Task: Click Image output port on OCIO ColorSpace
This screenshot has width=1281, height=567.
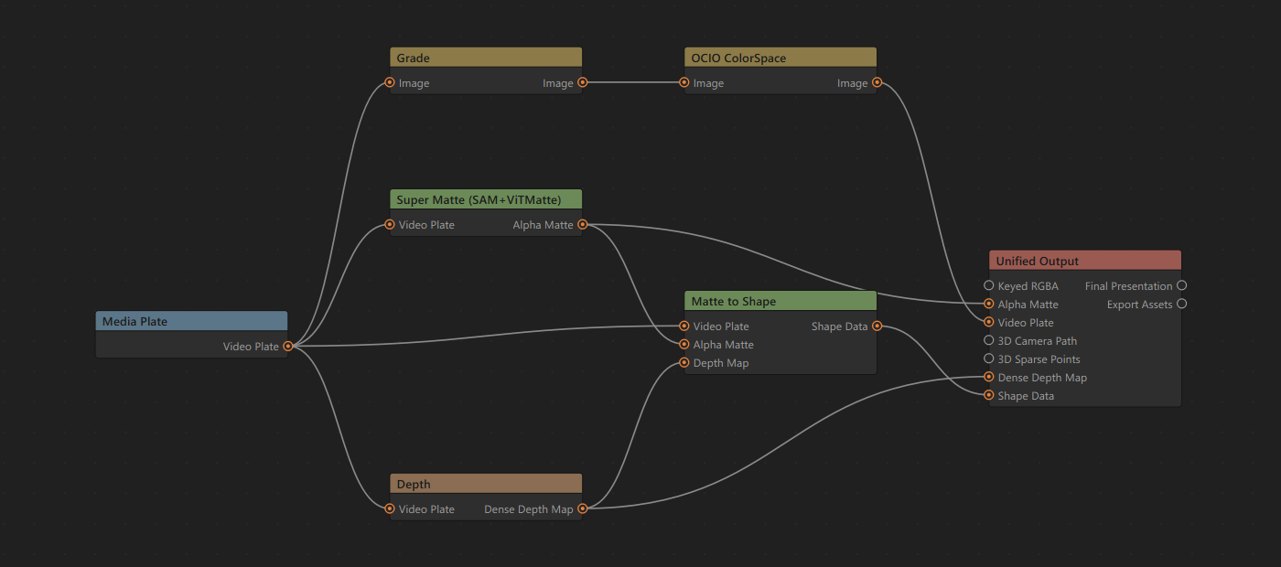Action: [877, 83]
